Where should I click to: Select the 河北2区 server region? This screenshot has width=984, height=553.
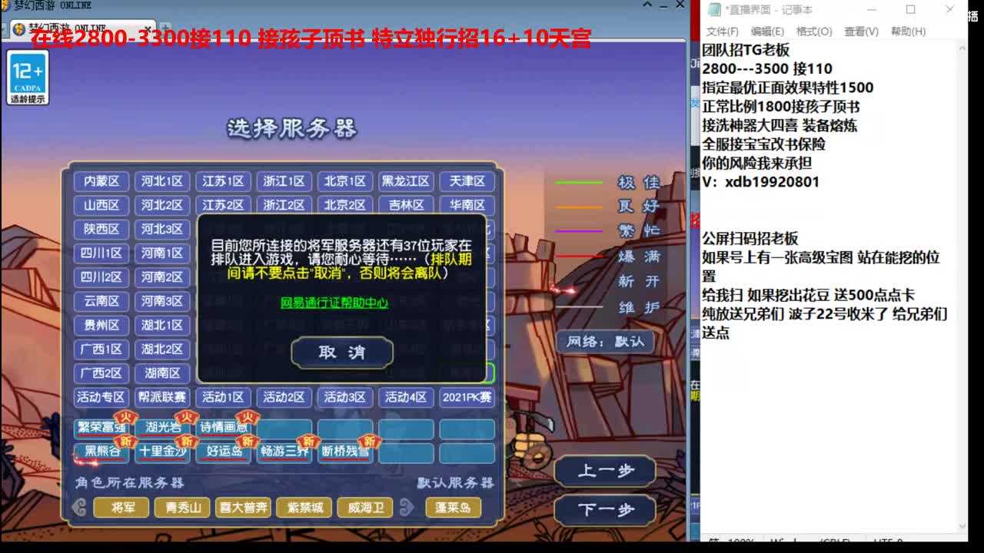point(162,205)
